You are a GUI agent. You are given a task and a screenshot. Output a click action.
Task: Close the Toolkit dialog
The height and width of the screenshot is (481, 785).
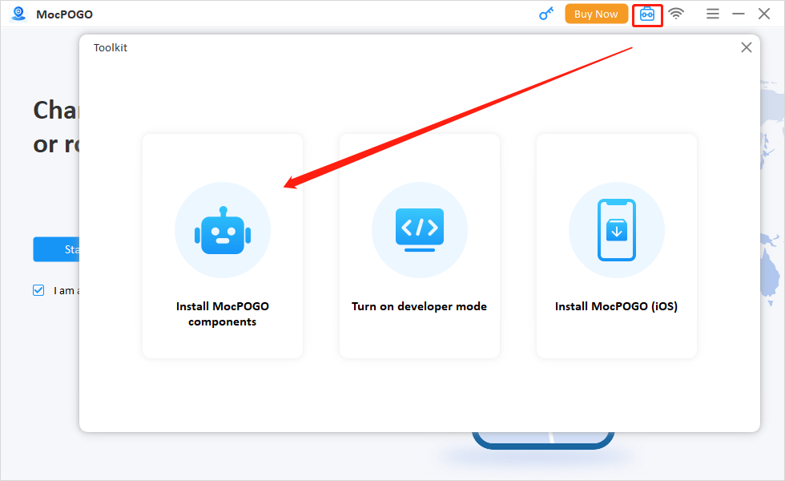pyautogui.click(x=746, y=47)
